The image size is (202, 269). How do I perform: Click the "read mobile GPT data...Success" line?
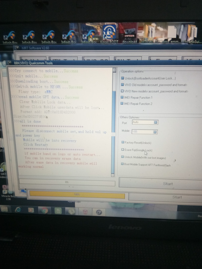tap(45, 97)
